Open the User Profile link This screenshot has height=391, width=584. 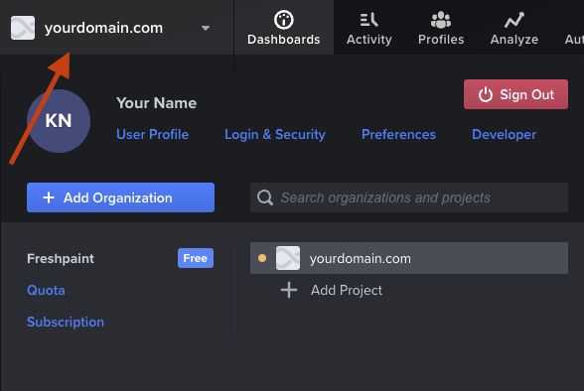point(152,134)
